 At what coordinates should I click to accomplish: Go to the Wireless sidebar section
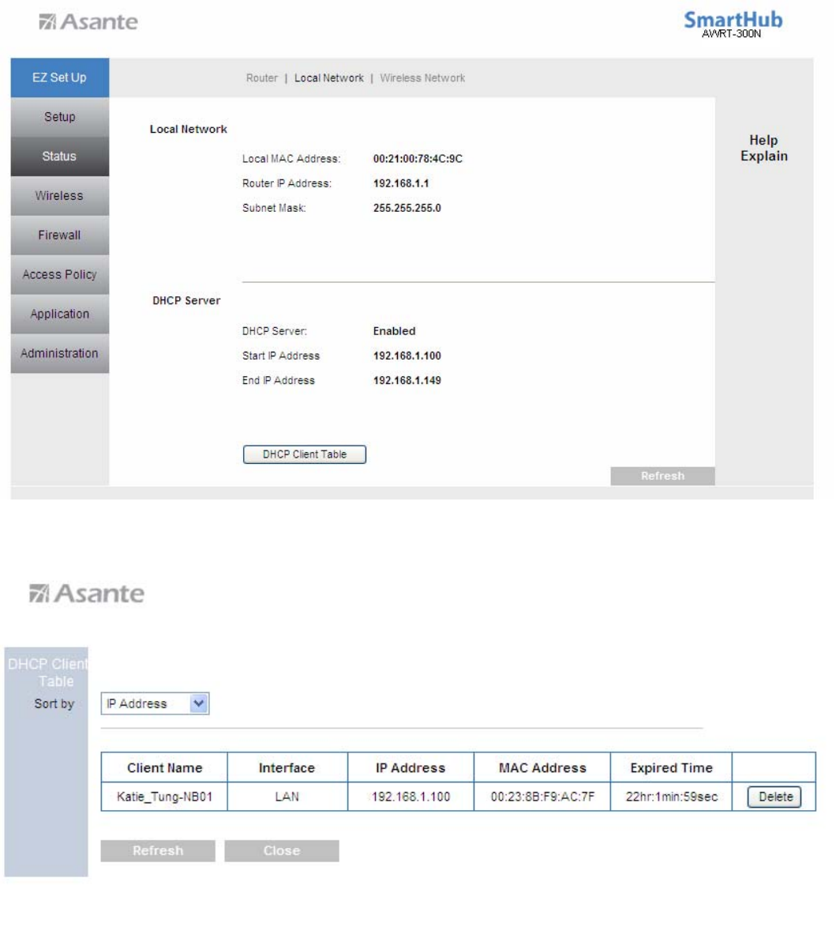click(59, 195)
